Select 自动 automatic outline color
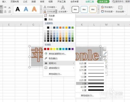Screen dimensions: 130x102 59,19
